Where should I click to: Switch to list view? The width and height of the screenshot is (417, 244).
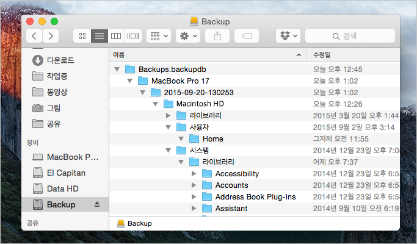tap(100, 36)
